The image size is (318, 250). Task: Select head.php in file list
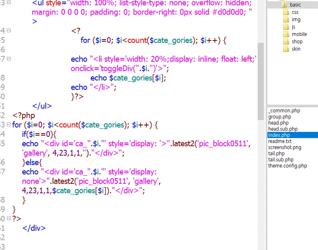pos(278,123)
